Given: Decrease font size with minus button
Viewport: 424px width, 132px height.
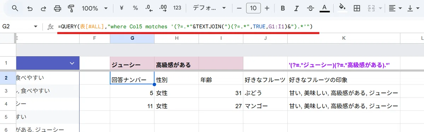Looking at the screenshot, I should [239, 8].
